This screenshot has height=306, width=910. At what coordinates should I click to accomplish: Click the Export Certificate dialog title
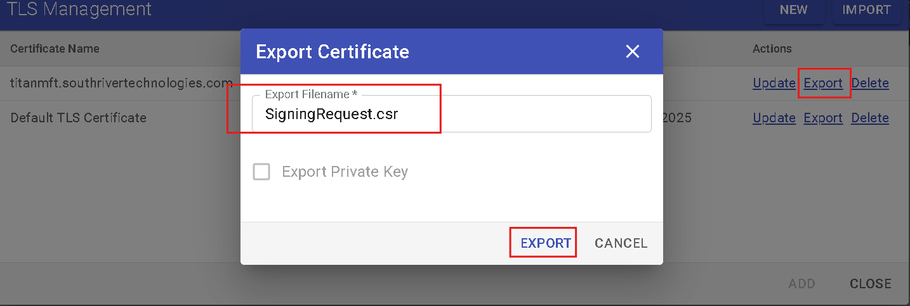tap(333, 51)
